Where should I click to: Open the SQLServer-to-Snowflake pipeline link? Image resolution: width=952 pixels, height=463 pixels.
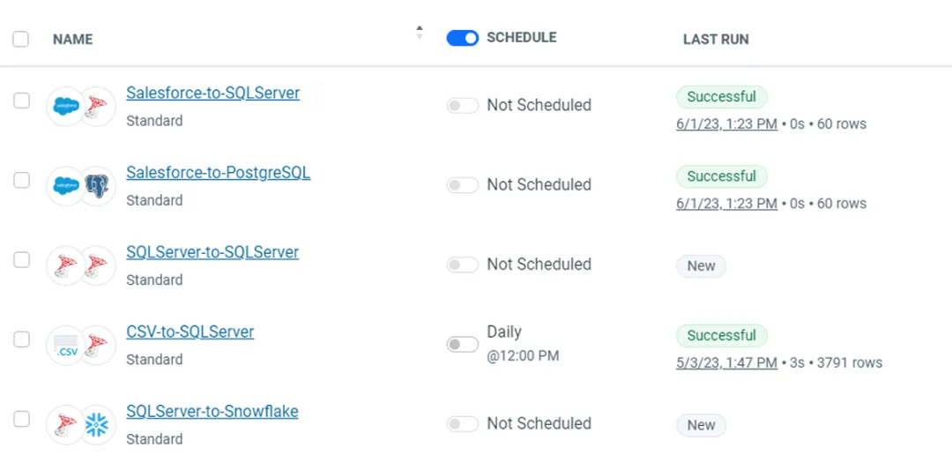[212, 411]
